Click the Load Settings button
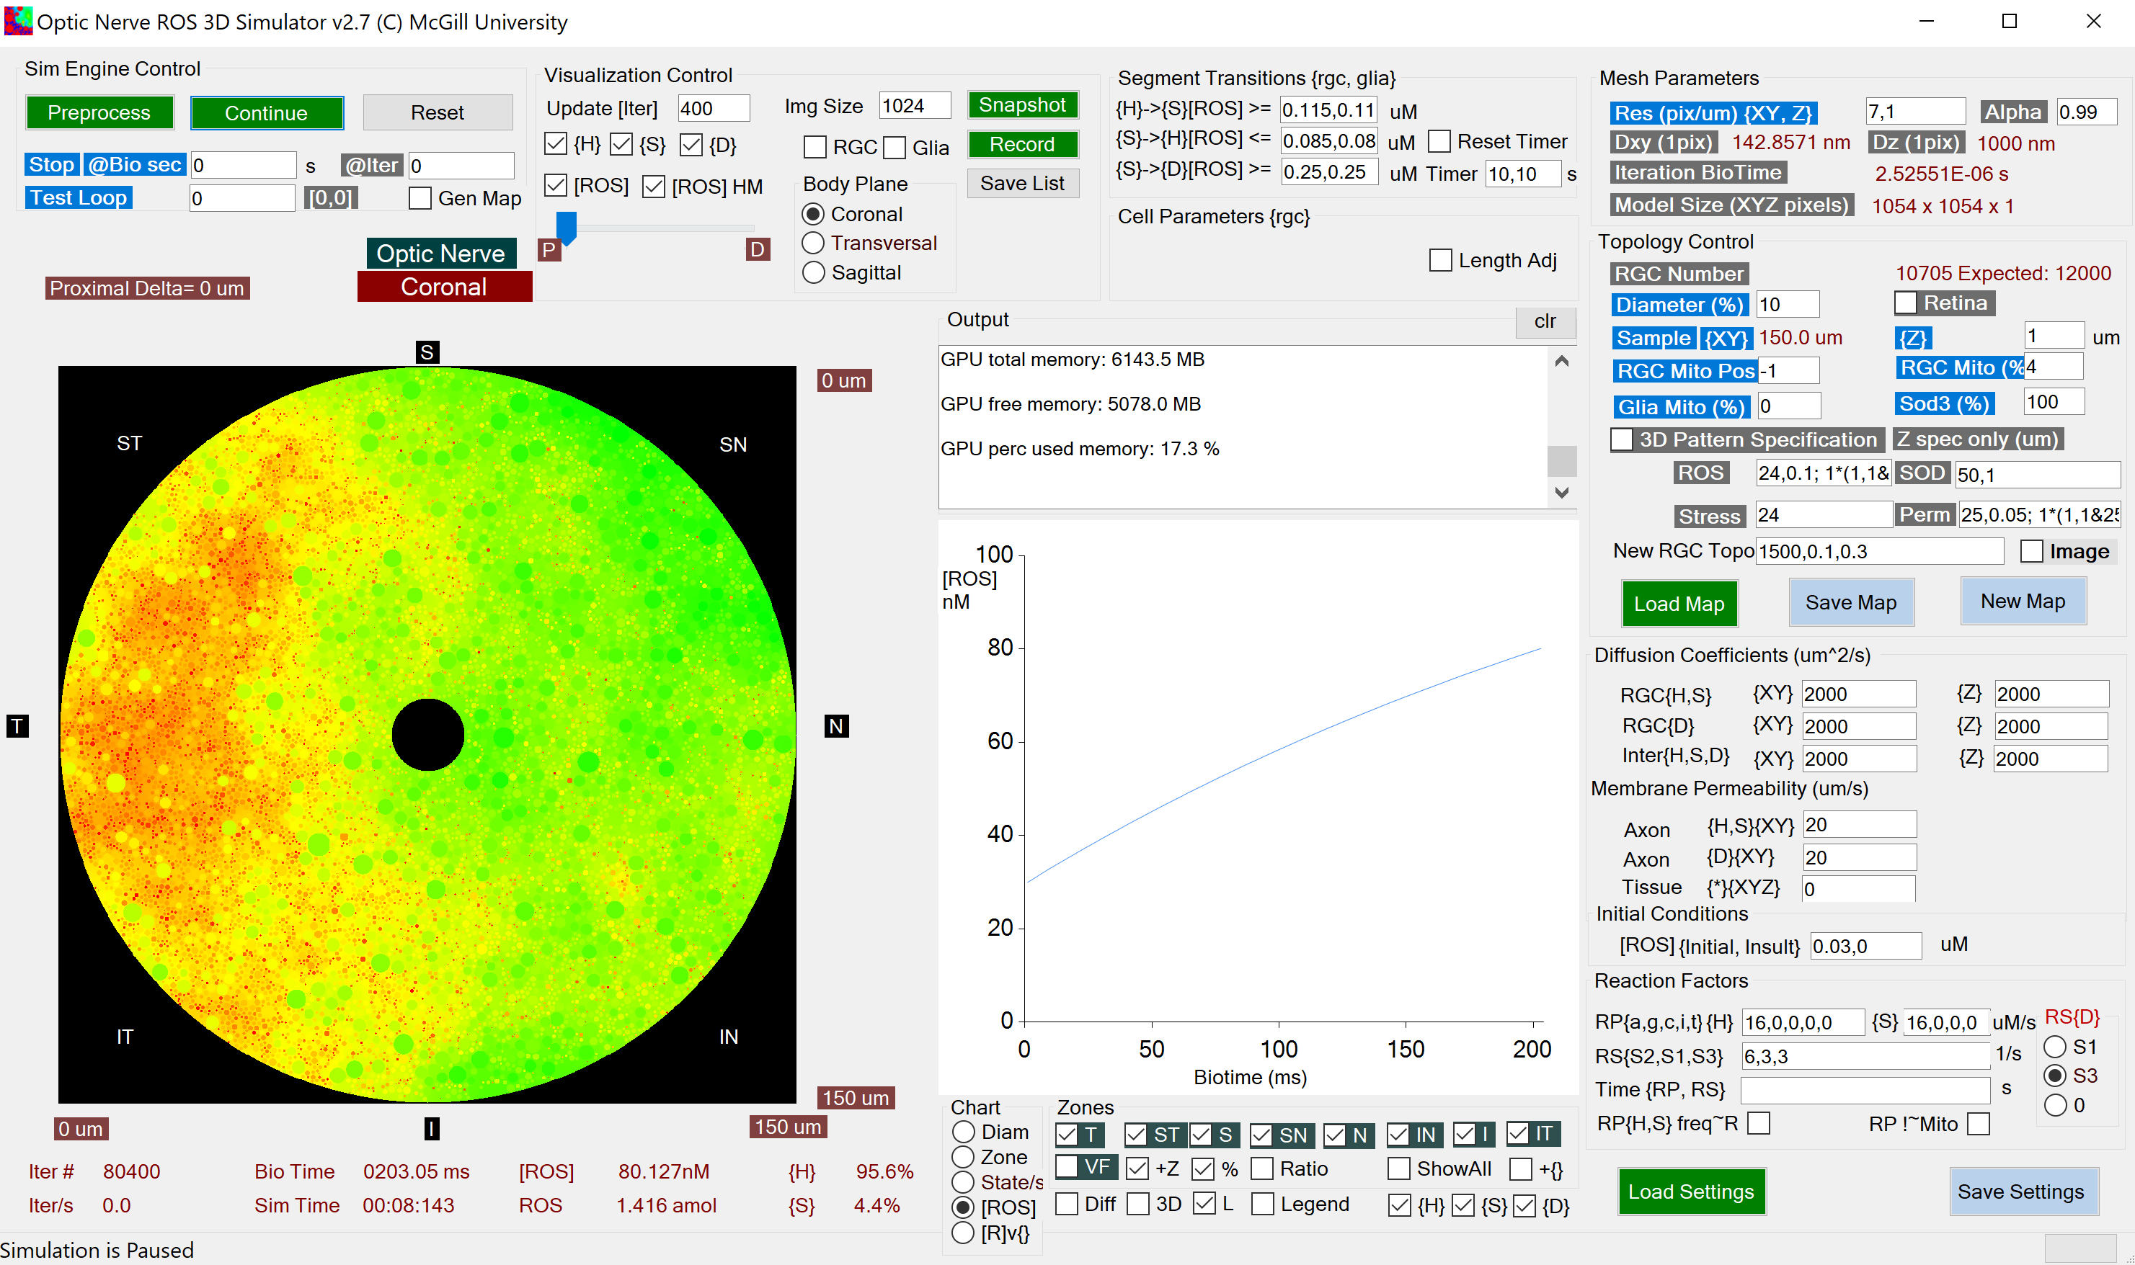 [x=1691, y=1191]
